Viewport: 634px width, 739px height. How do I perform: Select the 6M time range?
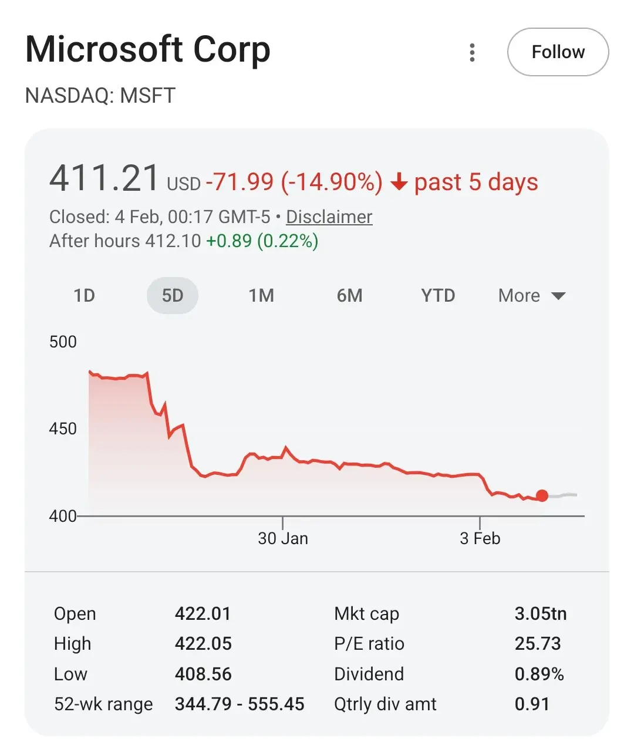(x=349, y=295)
